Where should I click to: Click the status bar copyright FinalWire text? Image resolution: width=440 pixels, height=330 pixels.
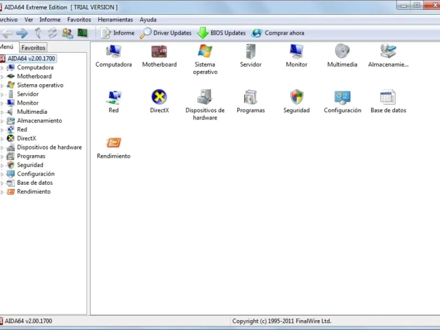[282, 321]
